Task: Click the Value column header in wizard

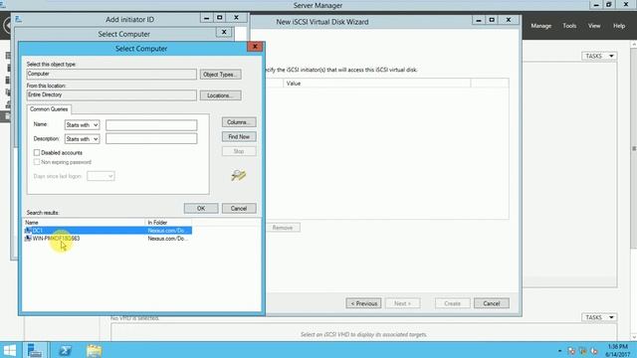Action: click(376, 84)
